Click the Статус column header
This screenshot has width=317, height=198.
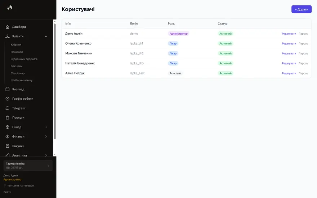(223, 24)
